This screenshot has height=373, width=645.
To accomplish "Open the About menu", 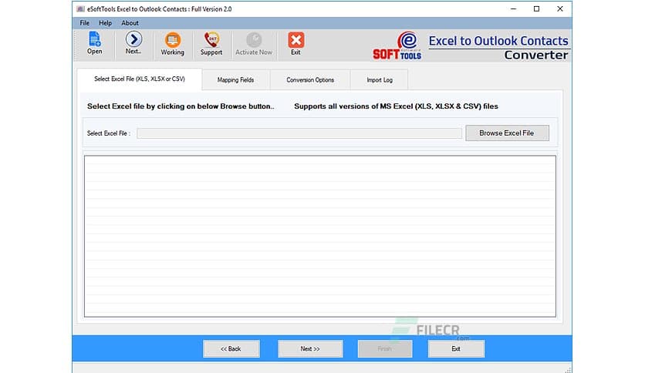I will (x=130, y=23).
